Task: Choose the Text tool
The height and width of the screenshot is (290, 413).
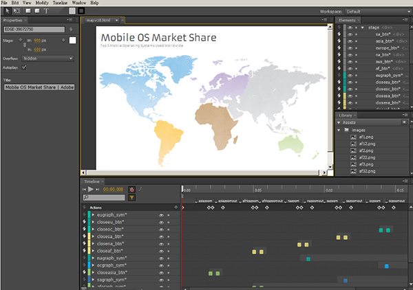Action: 47,11
